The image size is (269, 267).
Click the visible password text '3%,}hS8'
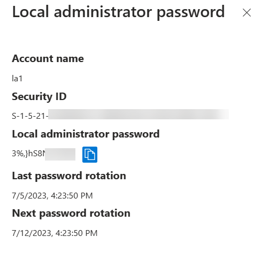point(28,154)
